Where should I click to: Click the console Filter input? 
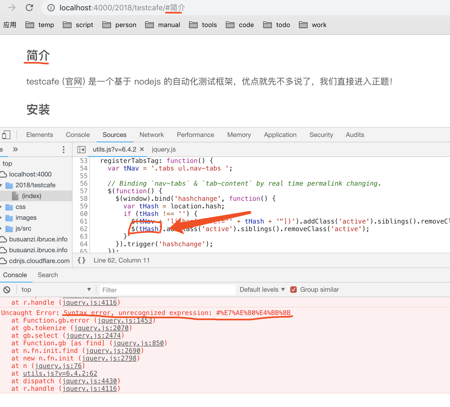[x=168, y=290]
